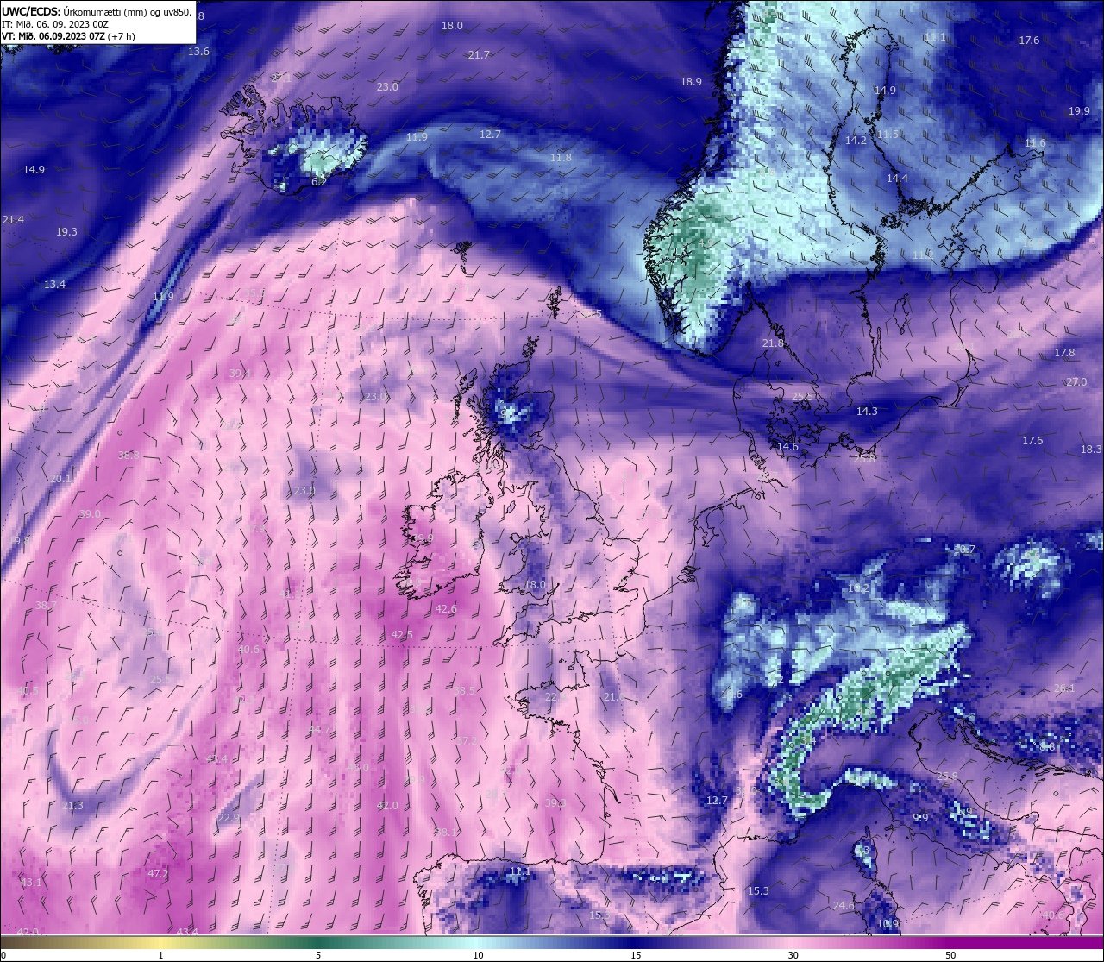Click the 10.9 value near Sardinia
The height and width of the screenshot is (962, 1104).
coord(888,924)
